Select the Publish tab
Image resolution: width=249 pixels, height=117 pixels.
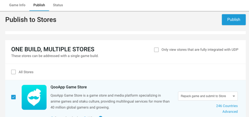click(x=39, y=5)
